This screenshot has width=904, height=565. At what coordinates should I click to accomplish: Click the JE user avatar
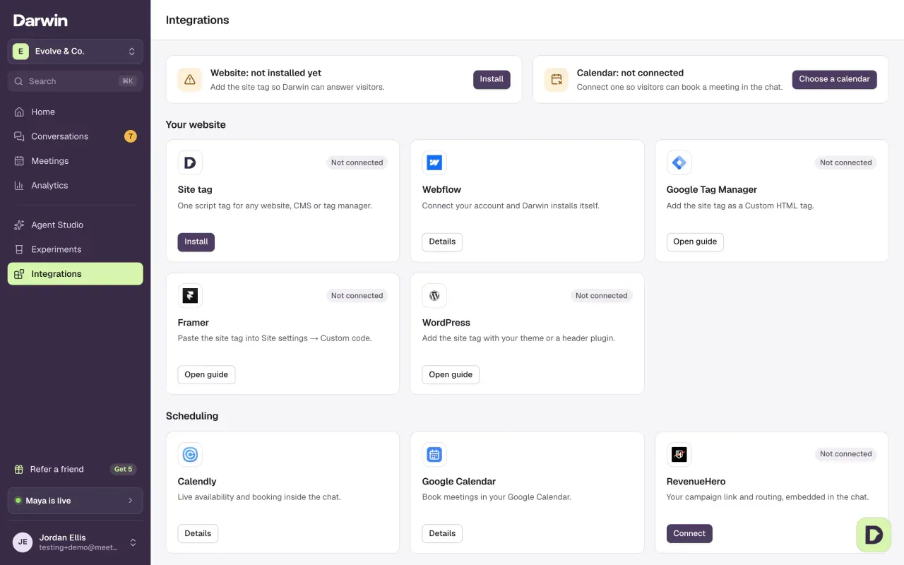pos(23,542)
